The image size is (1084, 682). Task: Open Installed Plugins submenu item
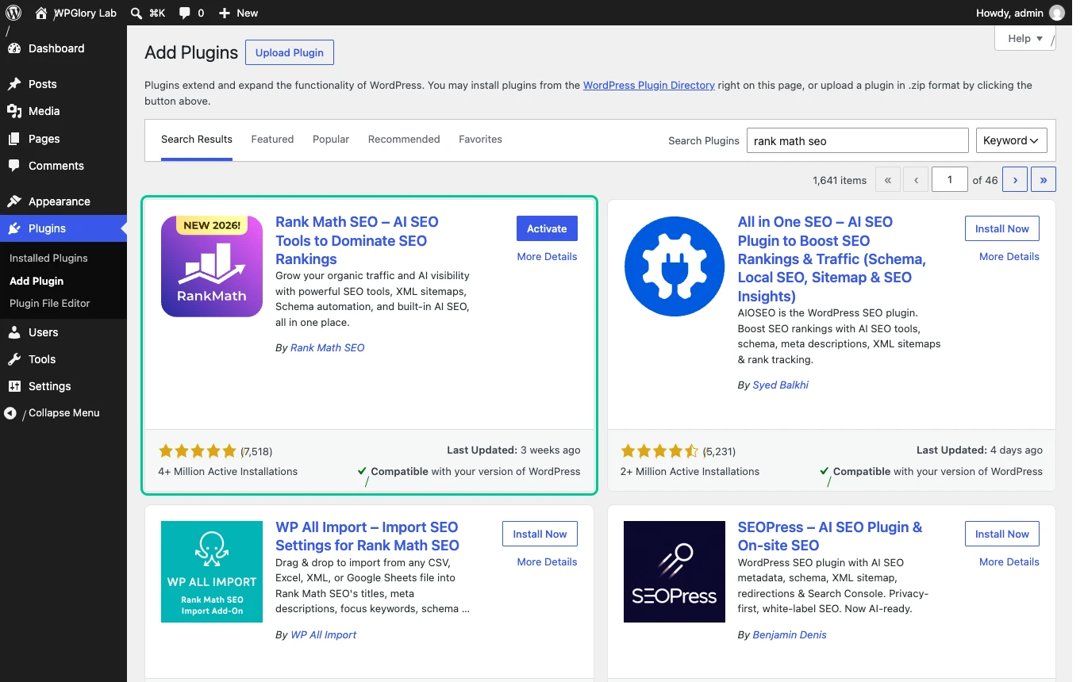pyautogui.click(x=48, y=258)
